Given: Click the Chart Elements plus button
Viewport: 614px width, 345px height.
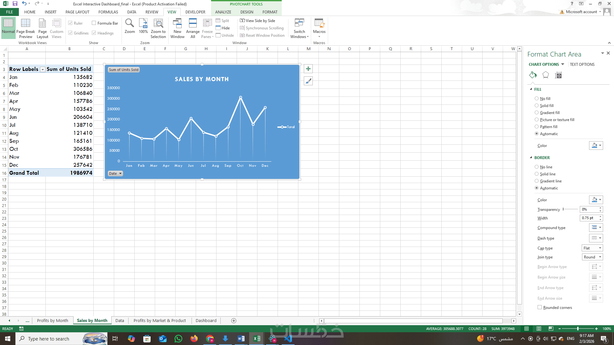Looking at the screenshot, I should (x=308, y=69).
